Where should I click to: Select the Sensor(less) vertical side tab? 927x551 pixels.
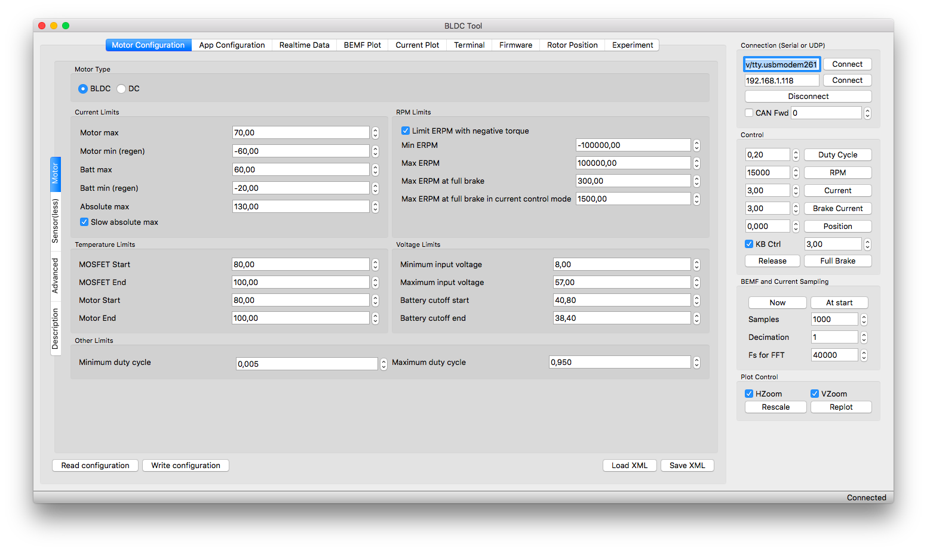56,221
